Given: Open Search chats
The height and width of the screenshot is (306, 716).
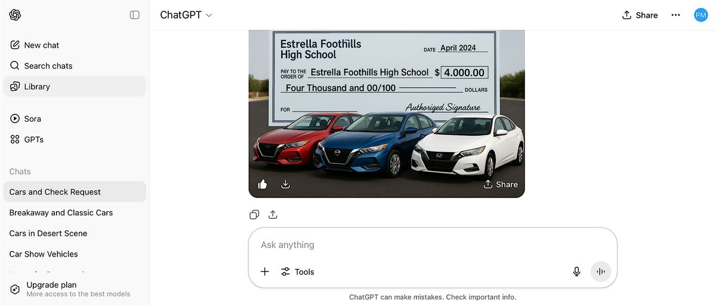Looking at the screenshot, I should pos(75,66).
